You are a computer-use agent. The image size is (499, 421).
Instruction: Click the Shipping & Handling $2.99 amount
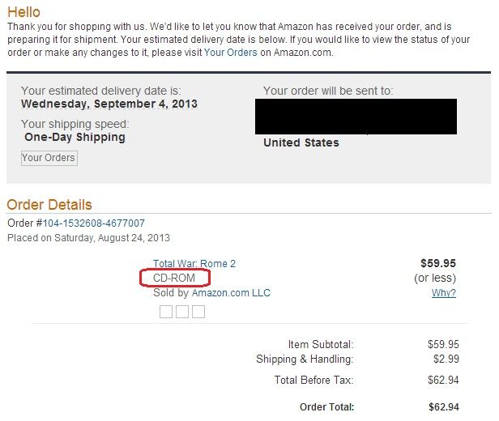pos(446,359)
